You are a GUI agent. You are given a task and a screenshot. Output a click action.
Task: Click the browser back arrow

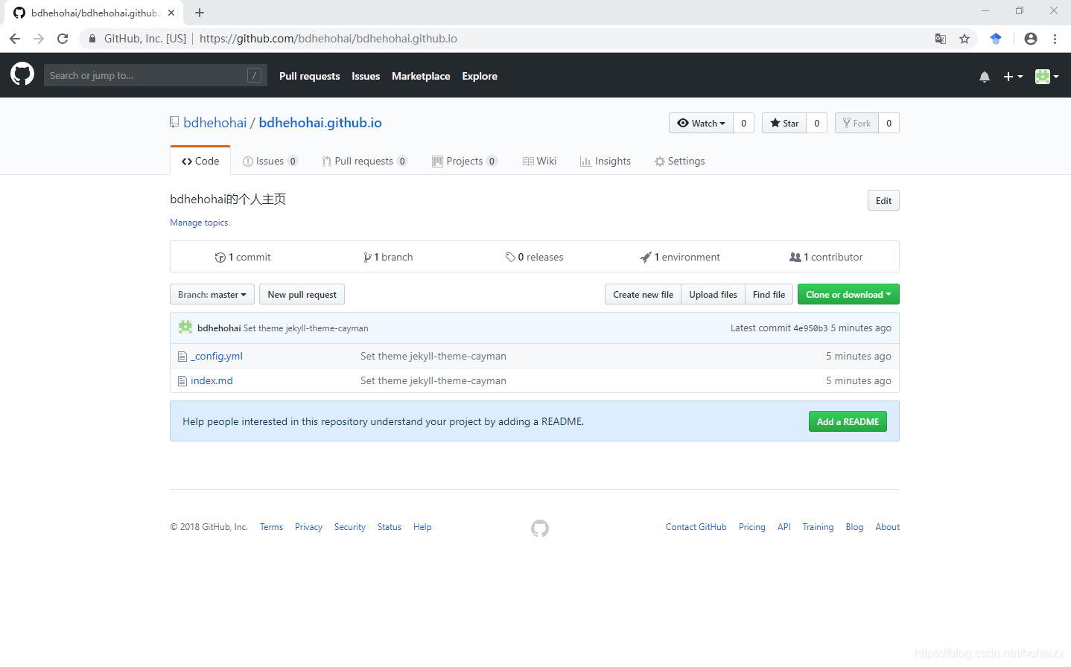click(x=15, y=39)
